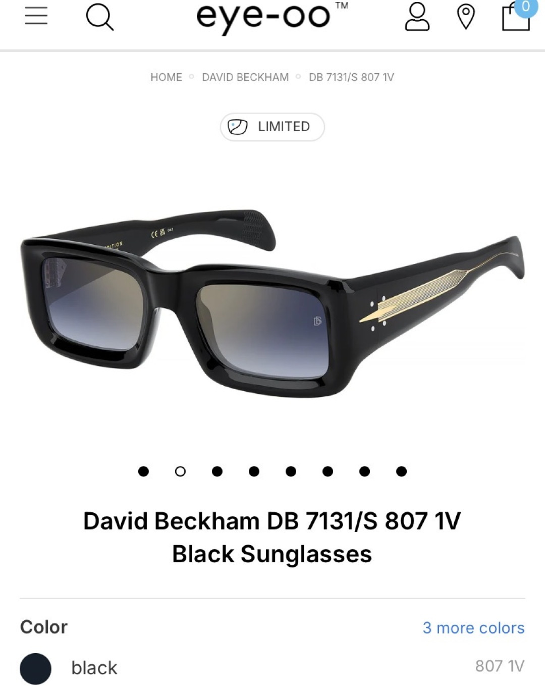Open the hamburger menu
The image size is (545, 690).
(36, 16)
